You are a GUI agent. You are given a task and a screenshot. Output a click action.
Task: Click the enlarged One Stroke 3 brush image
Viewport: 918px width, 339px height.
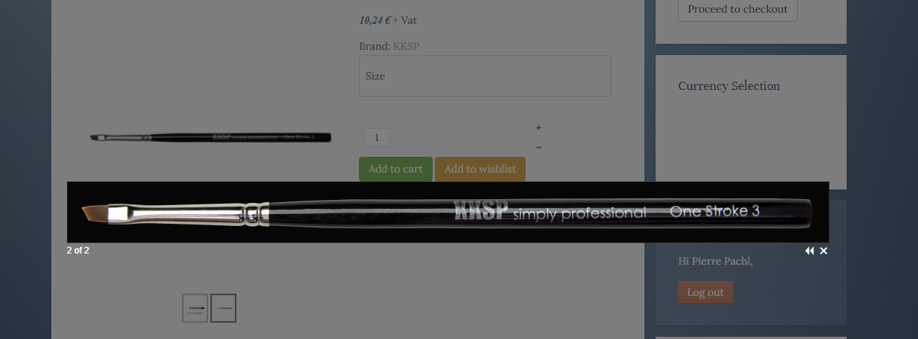tap(447, 212)
